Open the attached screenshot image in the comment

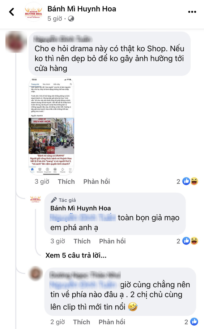[51, 126]
